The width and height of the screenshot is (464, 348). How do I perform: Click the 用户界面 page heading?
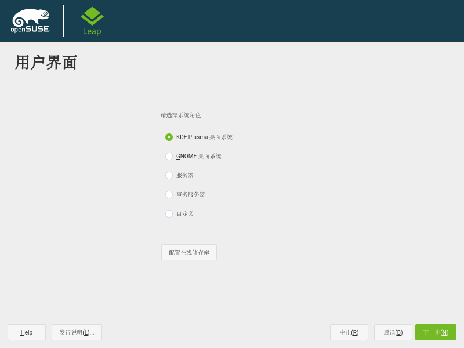(46, 63)
